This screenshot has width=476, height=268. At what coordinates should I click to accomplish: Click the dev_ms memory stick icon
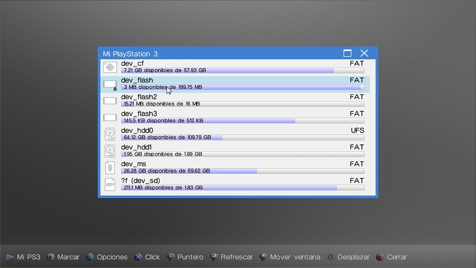click(110, 167)
